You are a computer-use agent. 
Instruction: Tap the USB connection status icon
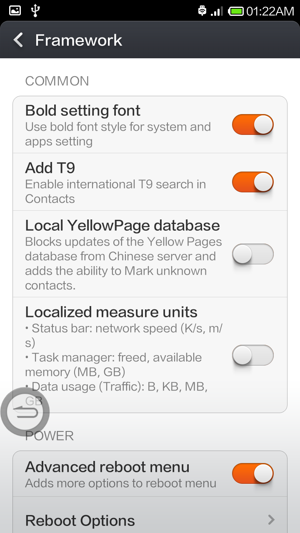36,11
